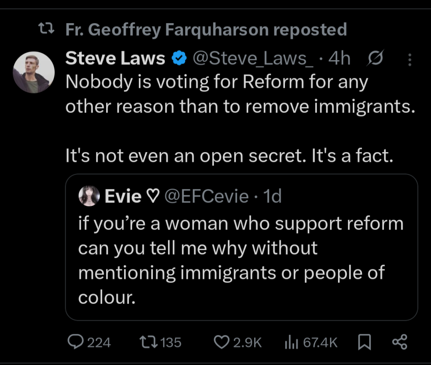The height and width of the screenshot is (365, 431).
Task: Open the quoted tweet about supporting reform
Action: click(241, 260)
